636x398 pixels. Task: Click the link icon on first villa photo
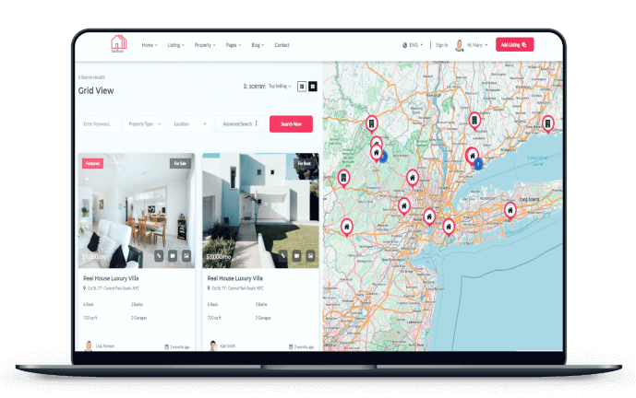(159, 255)
